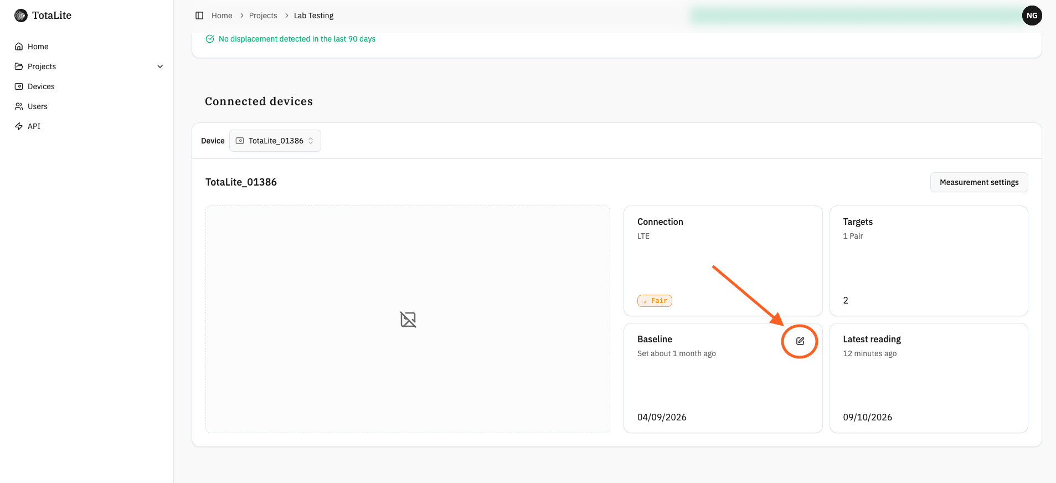1056x483 pixels.
Task: Go to Projects breadcrumb link
Action: coord(263,16)
